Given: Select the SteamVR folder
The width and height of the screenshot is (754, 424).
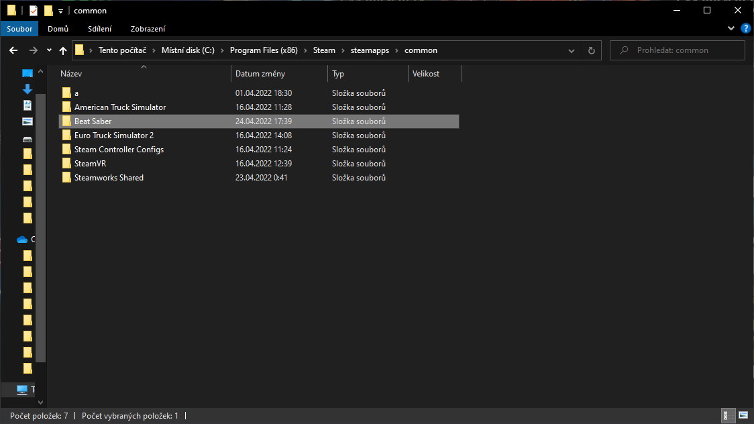Looking at the screenshot, I should coord(259,164).
